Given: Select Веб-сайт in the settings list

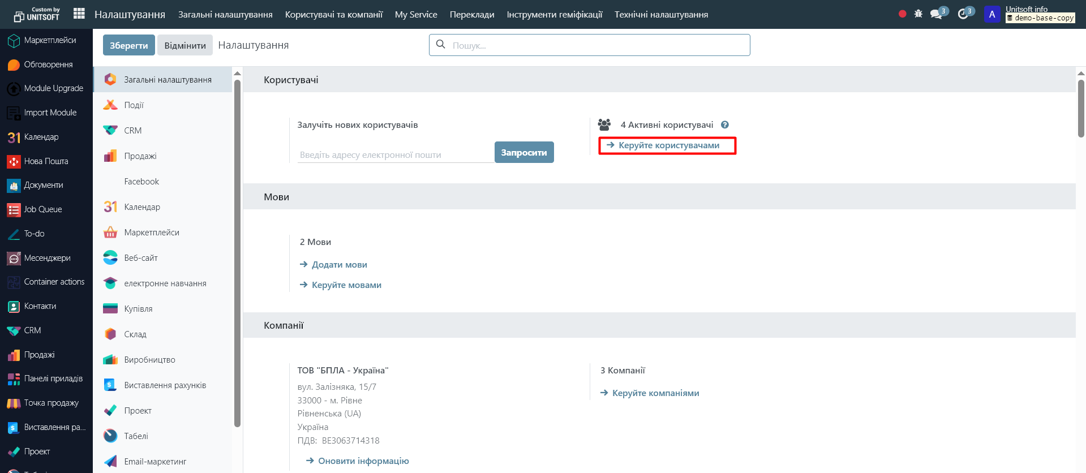Looking at the screenshot, I should tap(141, 258).
